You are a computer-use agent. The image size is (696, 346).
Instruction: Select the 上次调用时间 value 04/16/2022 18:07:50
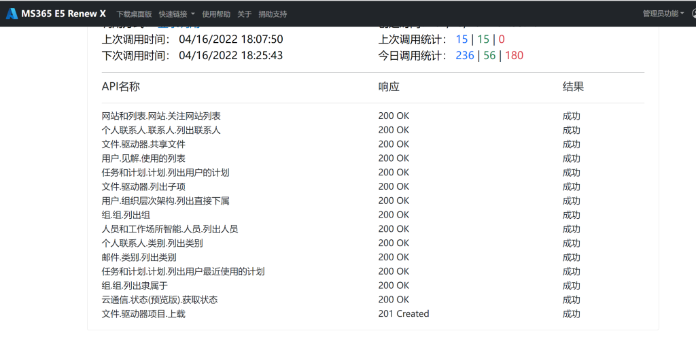(231, 39)
